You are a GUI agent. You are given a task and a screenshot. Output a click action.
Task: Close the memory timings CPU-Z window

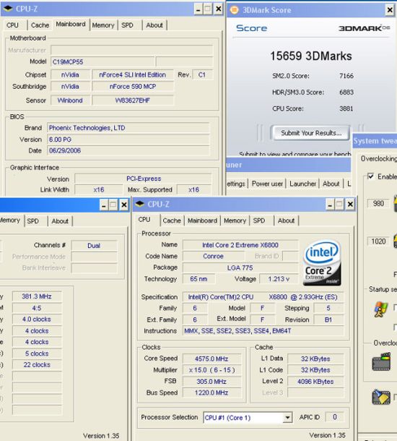124,205
